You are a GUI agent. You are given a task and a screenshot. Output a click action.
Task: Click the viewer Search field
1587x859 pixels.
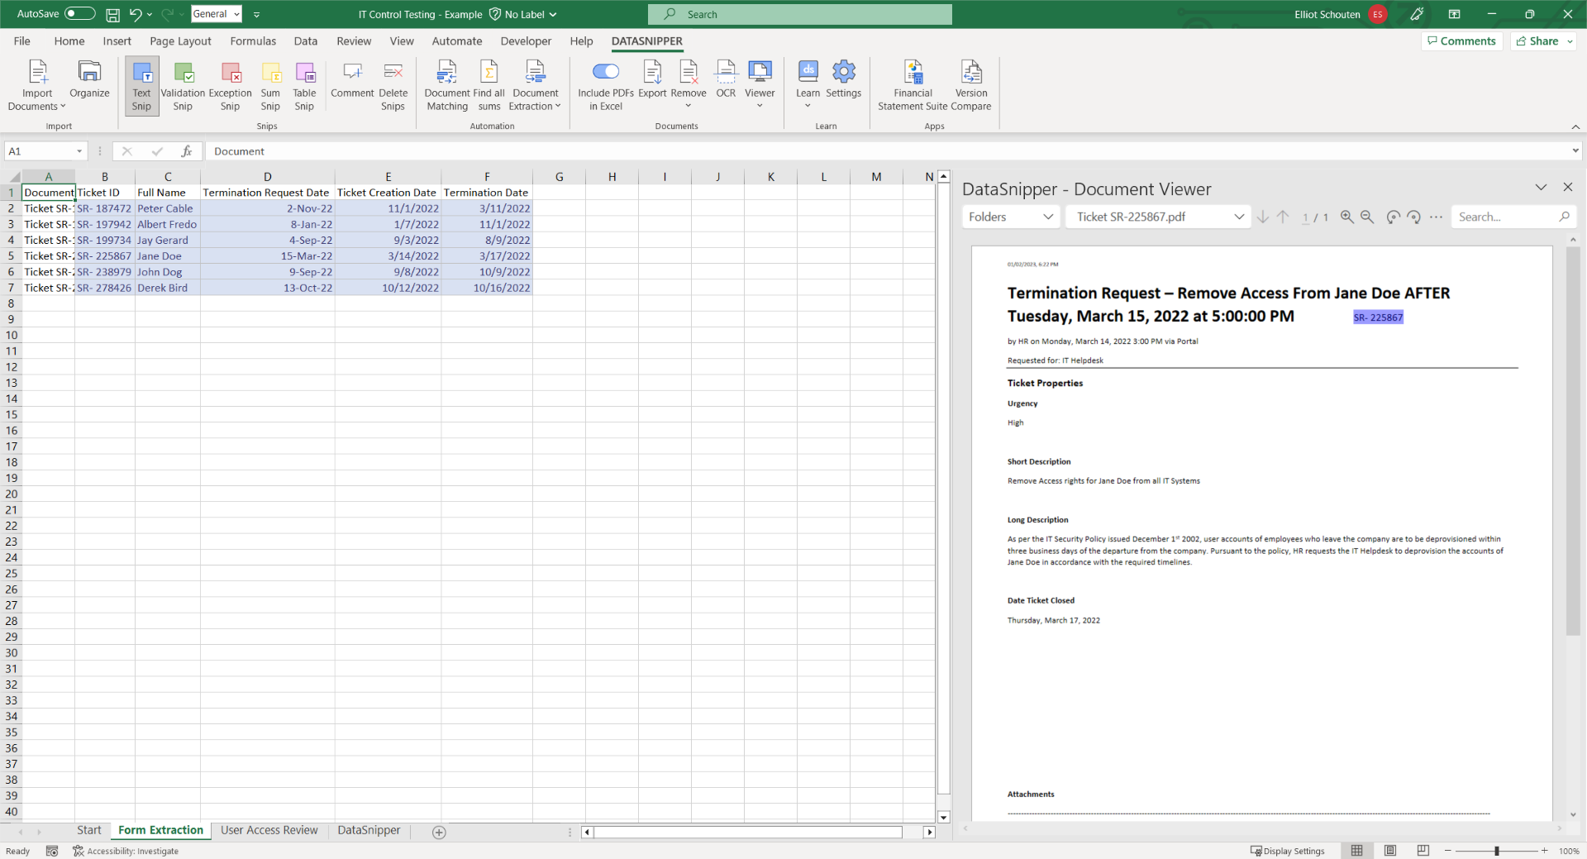click(x=1513, y=217)
